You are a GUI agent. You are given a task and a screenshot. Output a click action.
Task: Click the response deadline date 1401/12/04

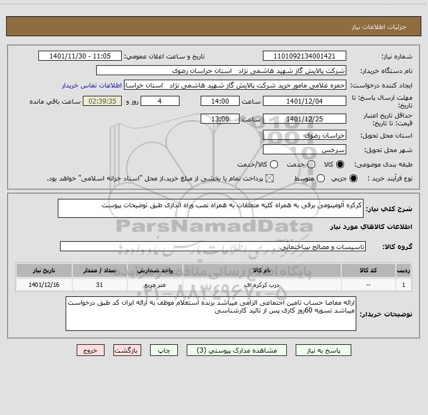[305, 101]
